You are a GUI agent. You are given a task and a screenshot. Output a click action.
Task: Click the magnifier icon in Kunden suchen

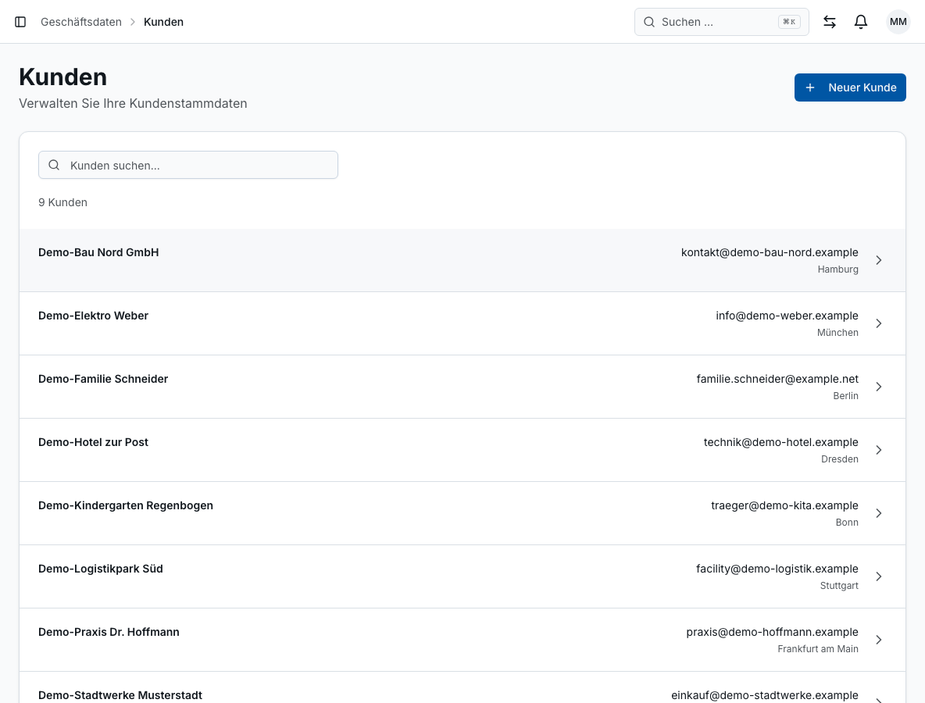[x=54, y=165]
